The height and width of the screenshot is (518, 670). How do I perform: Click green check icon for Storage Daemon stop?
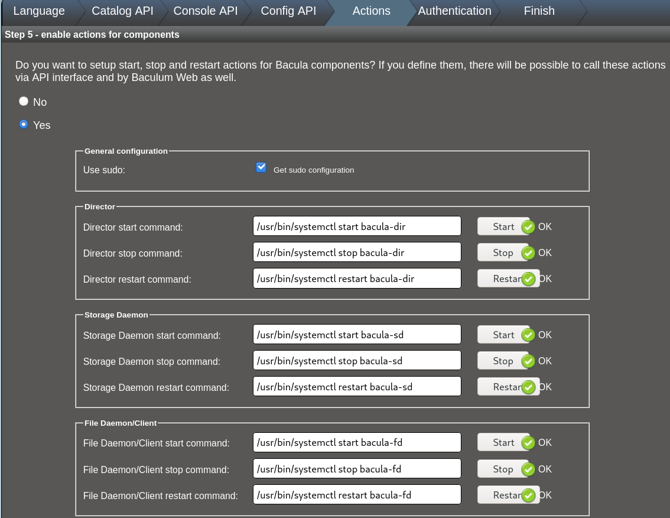click(x=528, y=361)
